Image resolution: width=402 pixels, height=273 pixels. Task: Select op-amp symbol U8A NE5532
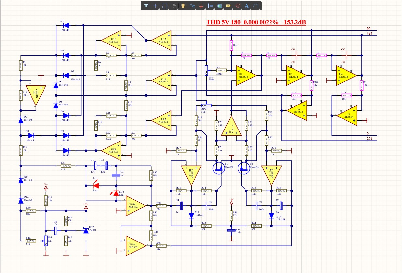pos(162,120)
